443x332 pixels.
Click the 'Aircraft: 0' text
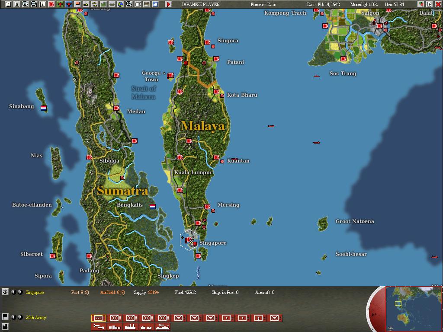point(265,292)
